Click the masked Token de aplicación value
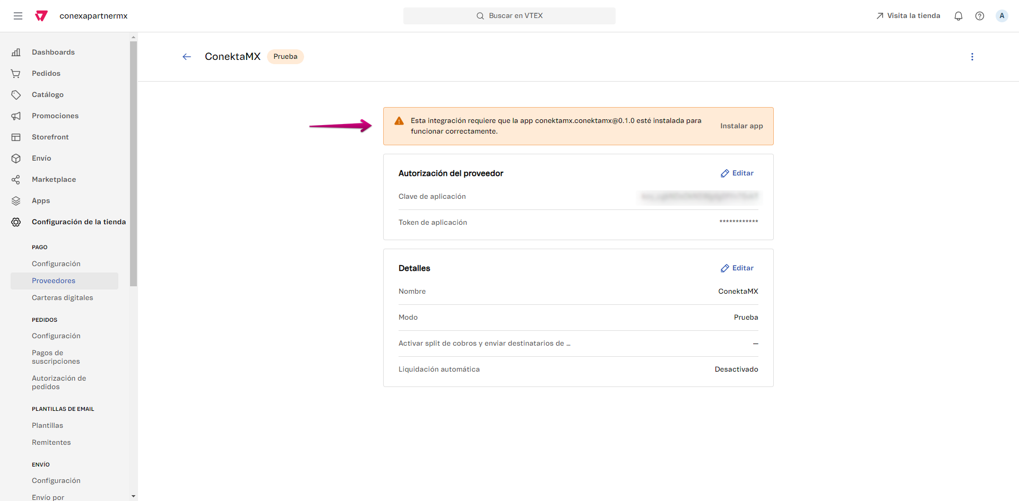The height and width of the screenshot is (501, 1019). [739, 222]
